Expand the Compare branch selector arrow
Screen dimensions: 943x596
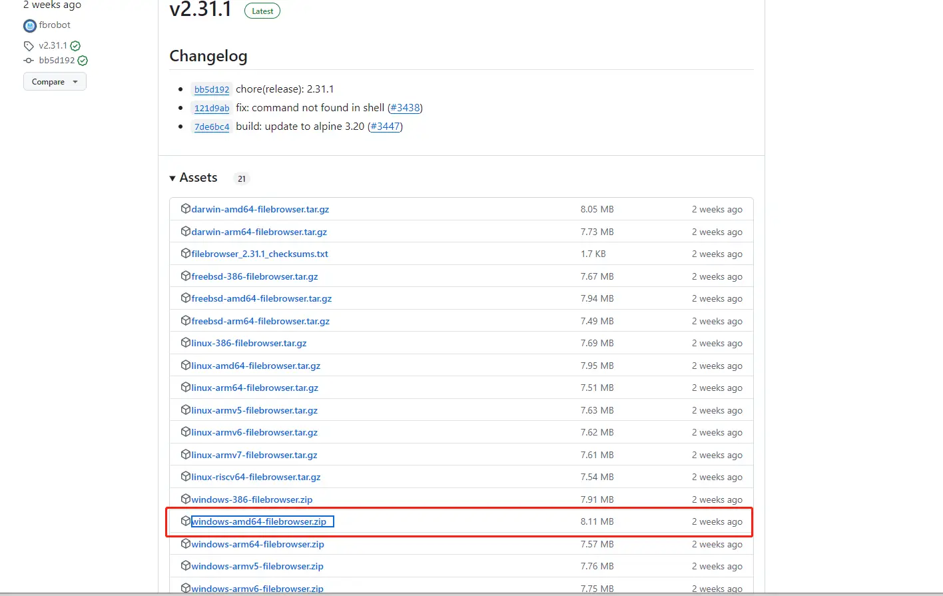click(x=75, y=81)
